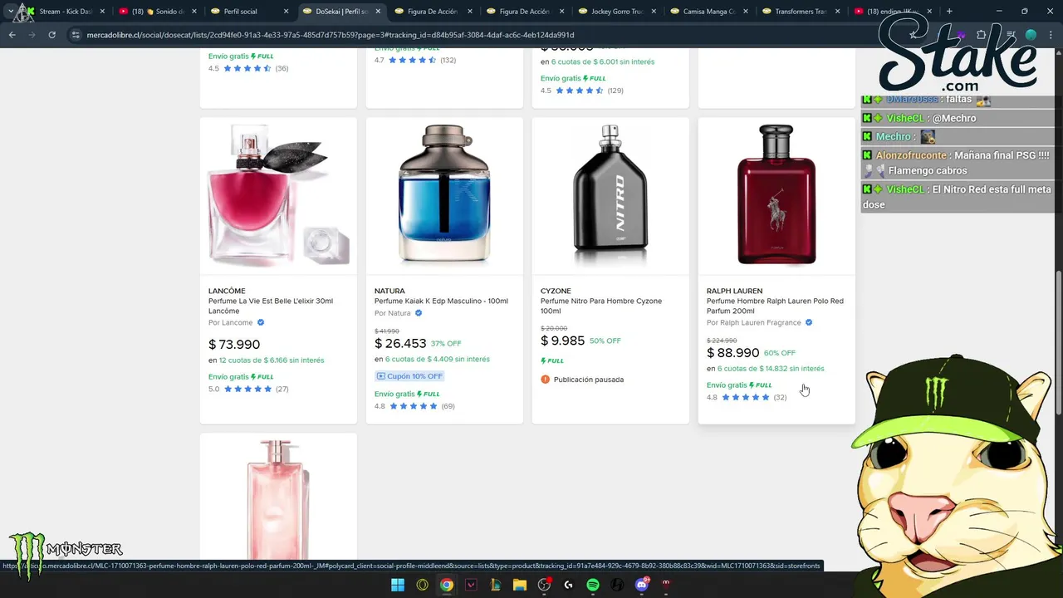Open Spotify from the taskbar
This screenshot has height=598, width=1063.
coord(593,585)
